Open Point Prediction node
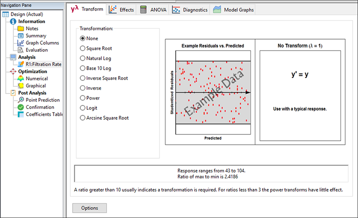 coord(43,100)
